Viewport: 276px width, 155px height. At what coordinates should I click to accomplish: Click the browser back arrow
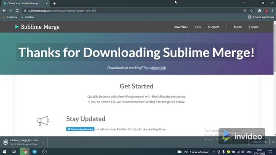point(4,11)
